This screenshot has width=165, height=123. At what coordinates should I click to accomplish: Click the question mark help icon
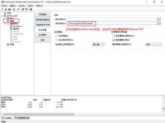click(31, 9)
